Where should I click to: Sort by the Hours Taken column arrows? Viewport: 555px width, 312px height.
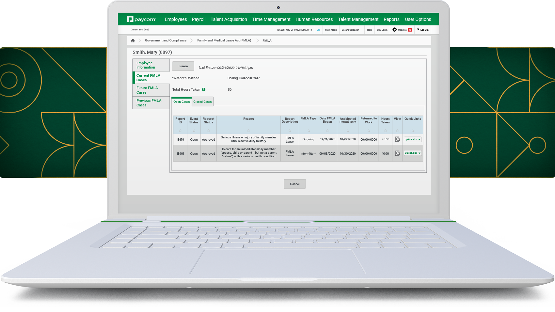[385, 131]
